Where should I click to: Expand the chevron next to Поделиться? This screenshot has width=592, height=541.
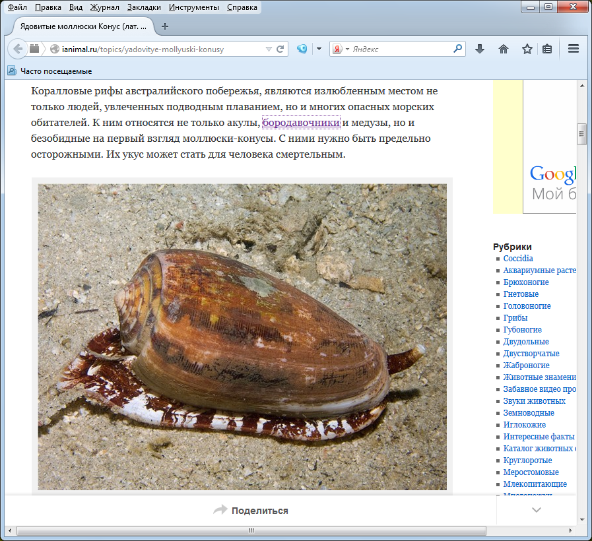(536, 510)
